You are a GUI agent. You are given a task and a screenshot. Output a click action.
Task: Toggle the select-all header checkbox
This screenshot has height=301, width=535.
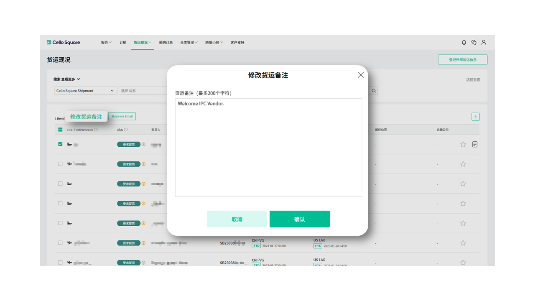click(x=60, y=130)
